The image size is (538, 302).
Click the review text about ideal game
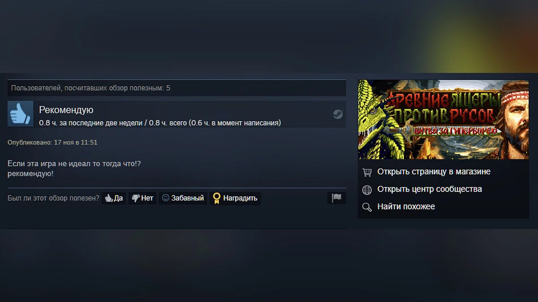click(74, 169)
